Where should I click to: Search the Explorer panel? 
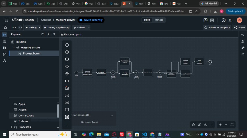coord(54,34)
